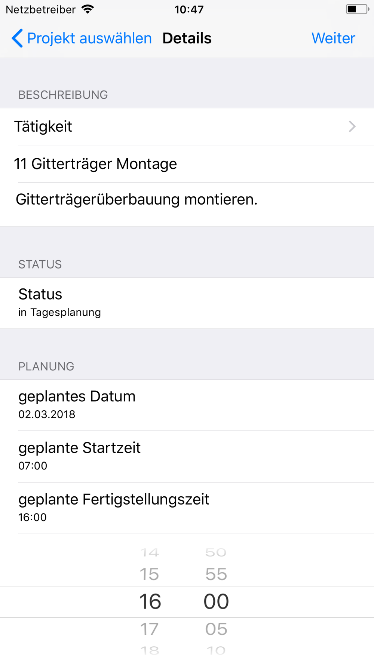Image resolution: width=374 pixels, height=665 pixels.
Task: Open Tätigkeit disclosure chevron
Action: click(352, 126)
